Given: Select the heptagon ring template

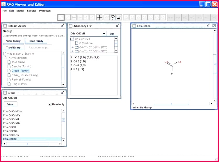Looking at the screenshot, I should click(151, 18).
